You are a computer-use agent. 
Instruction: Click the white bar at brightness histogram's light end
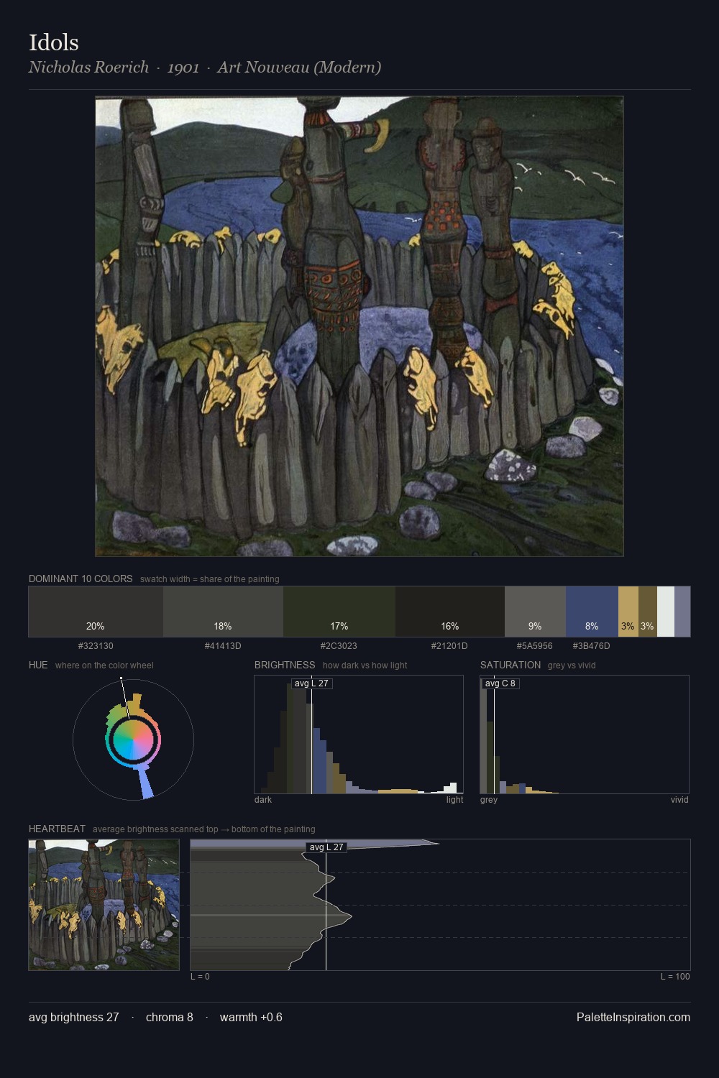[454, 788]
